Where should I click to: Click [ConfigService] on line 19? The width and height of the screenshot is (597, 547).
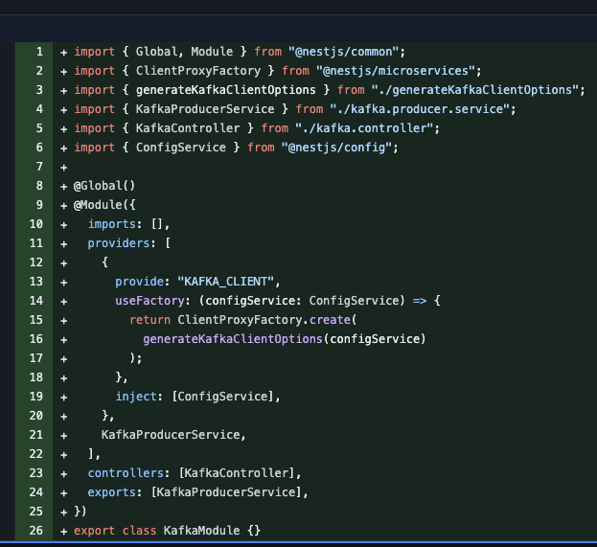click(x=222, y=397)
